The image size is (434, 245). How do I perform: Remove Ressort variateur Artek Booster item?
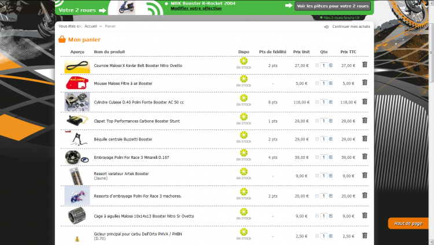[365, 175]
